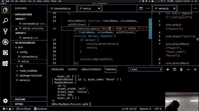
Task: Click the errors count in status bar
Action: [5, 109]
